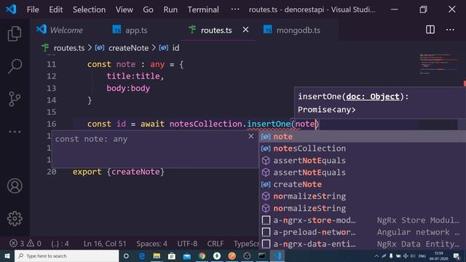466x262 pixels.
Task: Open the Edit menu
Action: (56, 9)
